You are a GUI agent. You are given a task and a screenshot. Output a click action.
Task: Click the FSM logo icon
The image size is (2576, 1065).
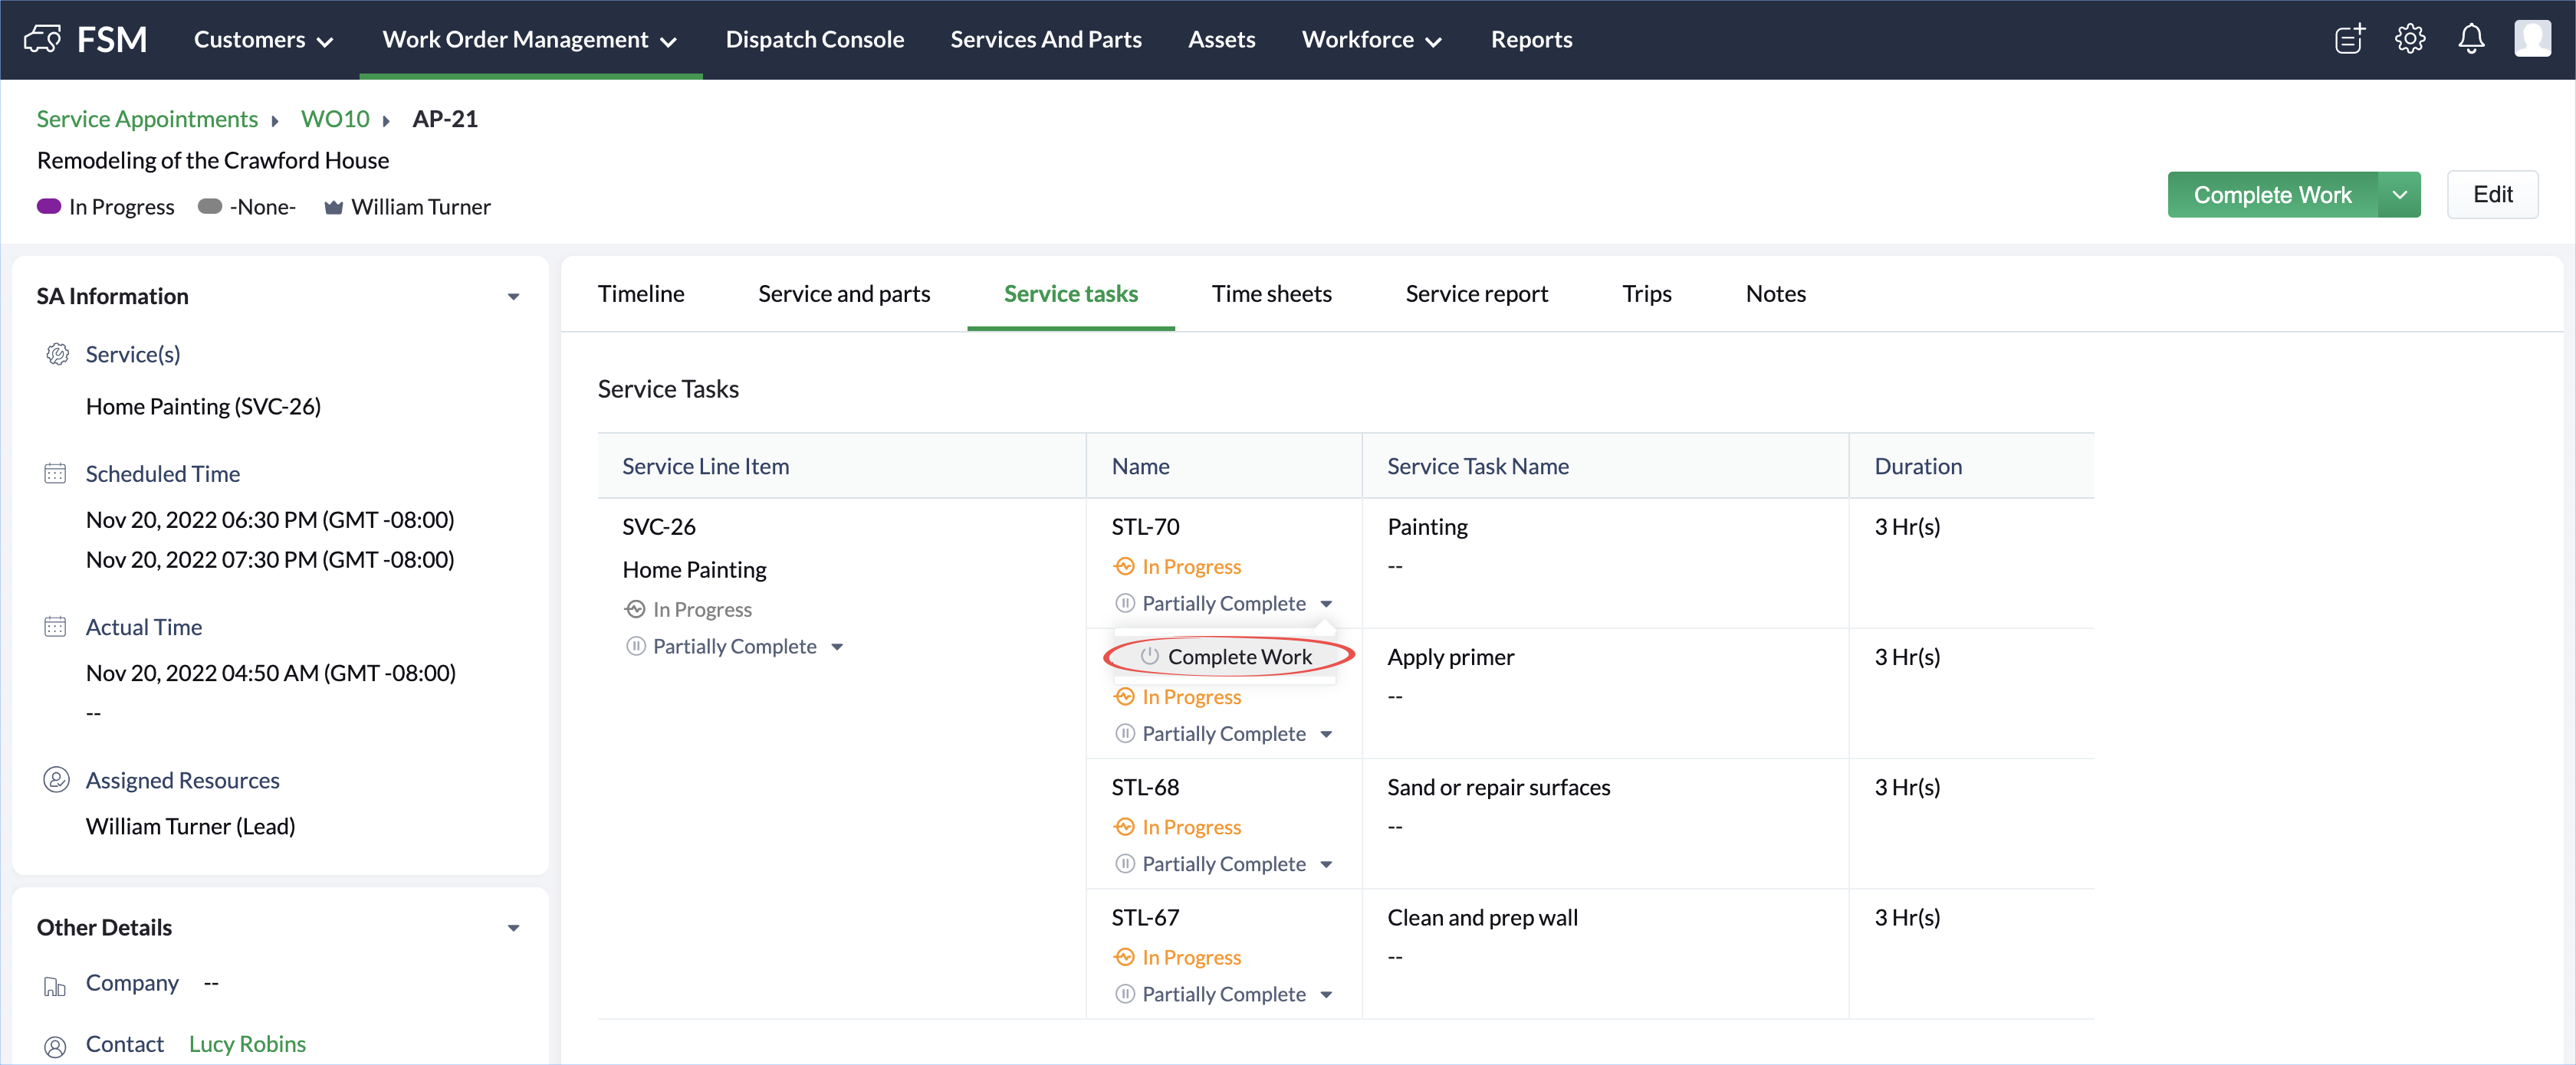(42, 40)
